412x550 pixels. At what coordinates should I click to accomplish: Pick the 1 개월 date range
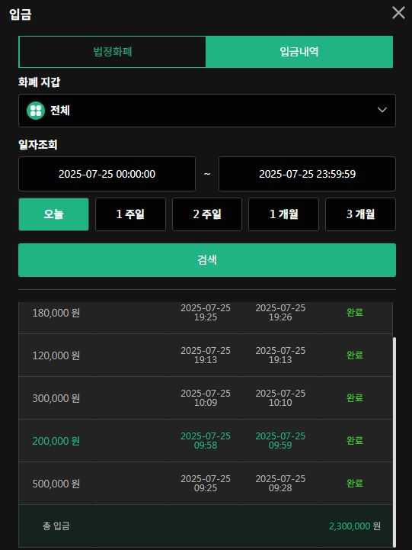tap(283, 214)
